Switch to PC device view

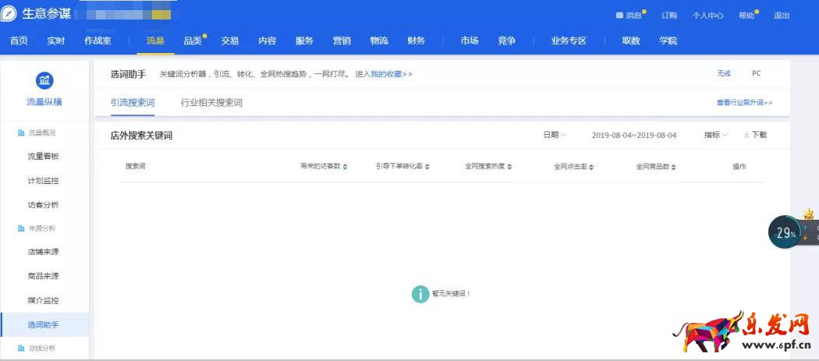coord(756,73)
